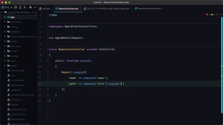The width and height of the screenshot is (223, 125).
Task: Switch to ReportsControllerTest.php tab
Action: 149,8
